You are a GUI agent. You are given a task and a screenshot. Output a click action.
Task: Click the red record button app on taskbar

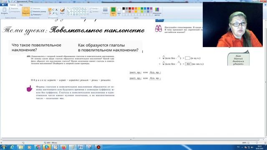98,147
